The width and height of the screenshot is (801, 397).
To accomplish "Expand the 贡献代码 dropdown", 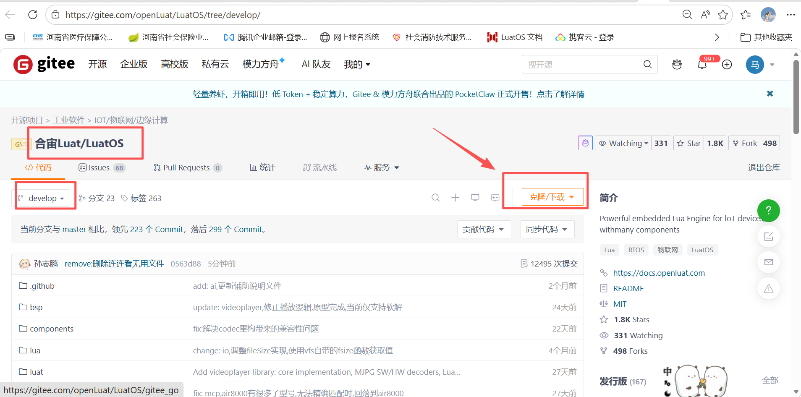I will pyautogui.click(x=484, y=229).
